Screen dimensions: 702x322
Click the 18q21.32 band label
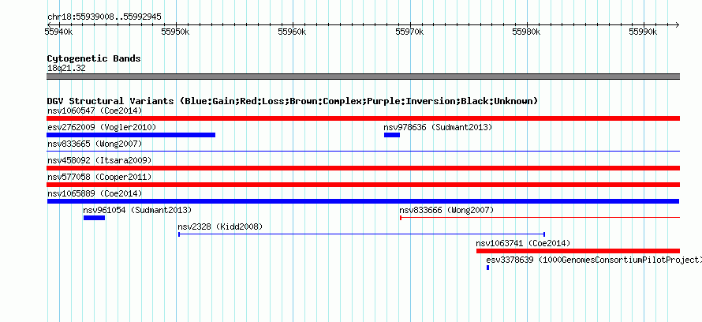click(66, 69)
